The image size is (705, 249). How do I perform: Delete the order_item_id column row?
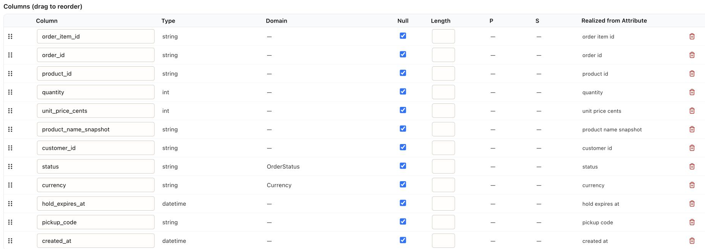point(692,36)
